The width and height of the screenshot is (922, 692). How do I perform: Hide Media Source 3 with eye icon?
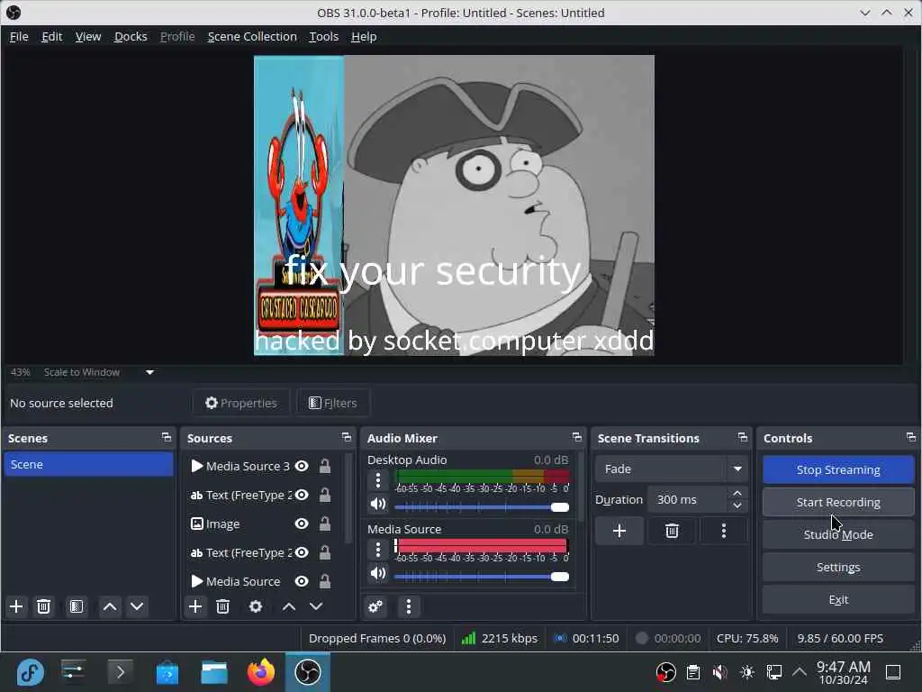click(x=302, y=466)
